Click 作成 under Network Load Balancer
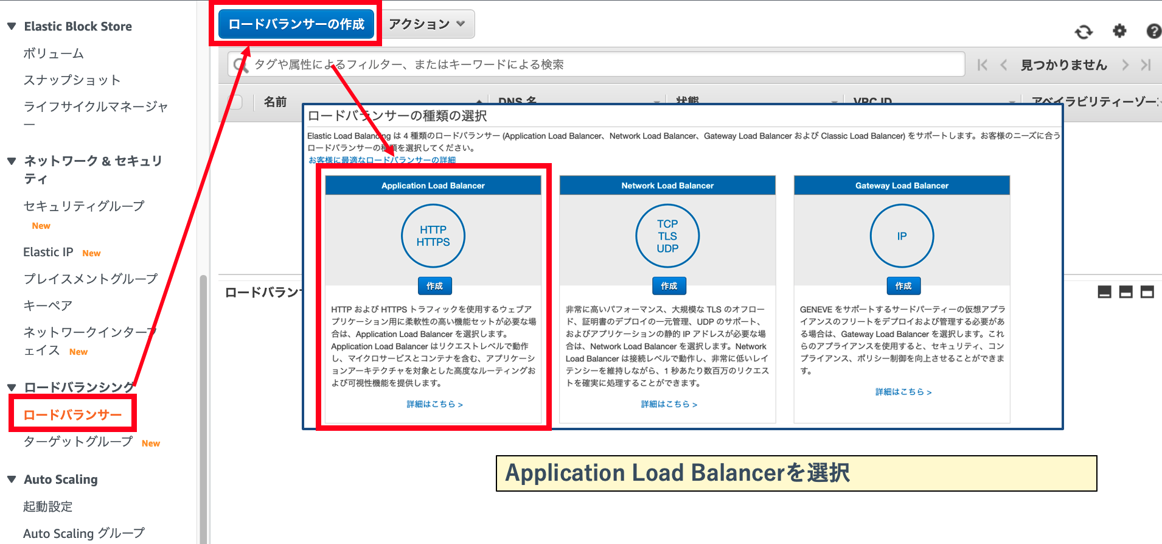The image size is (1162, 544). (x=669, y=286)
